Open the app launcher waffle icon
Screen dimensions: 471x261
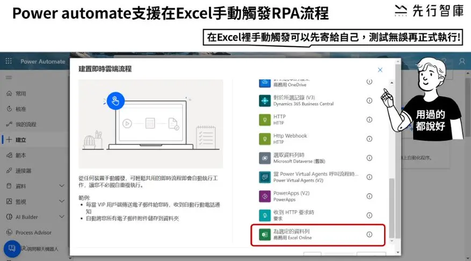9,61
